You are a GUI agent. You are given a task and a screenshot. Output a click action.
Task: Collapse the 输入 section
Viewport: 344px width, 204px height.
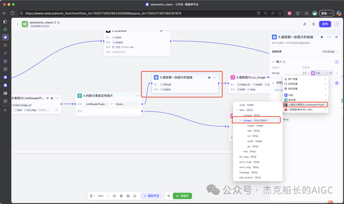click(x=273, y=62)
